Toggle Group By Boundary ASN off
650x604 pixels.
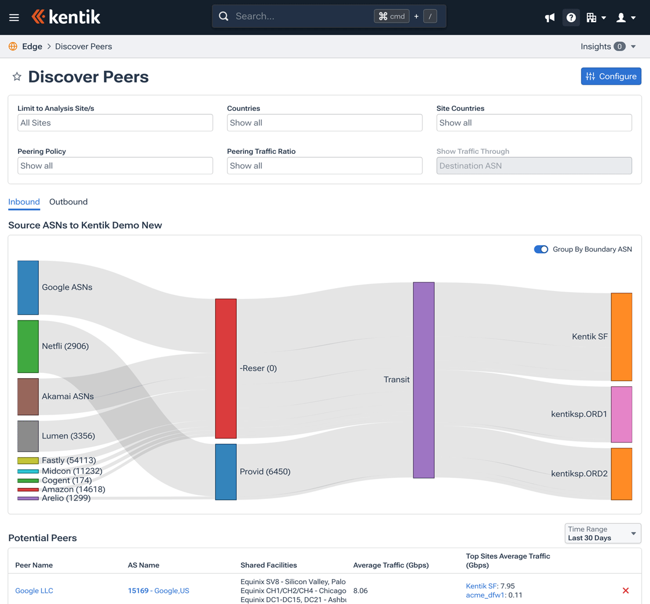click(x=541, y=249)
